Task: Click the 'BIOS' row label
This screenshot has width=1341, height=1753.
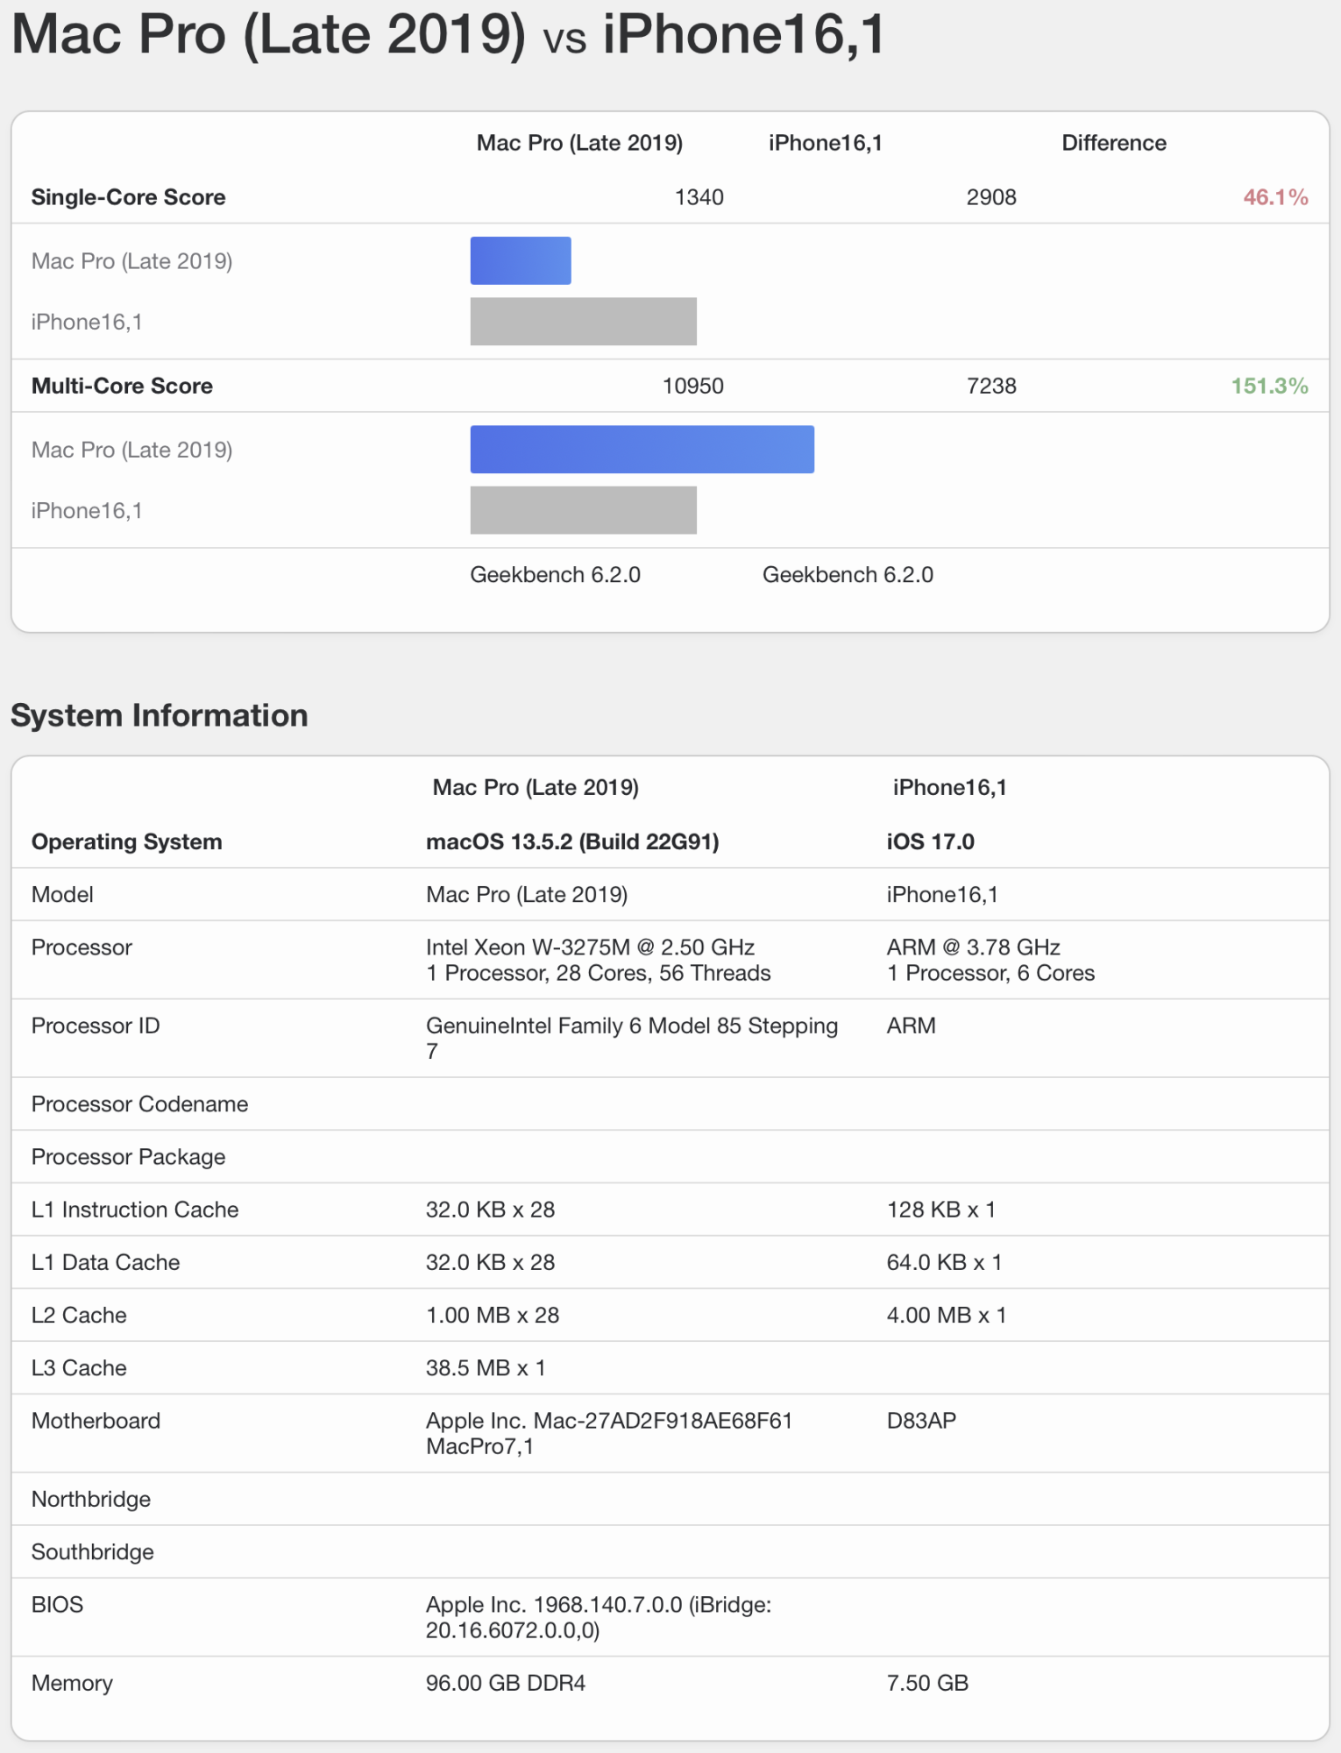Action: pyautogui.click(x=58, y=1604)
